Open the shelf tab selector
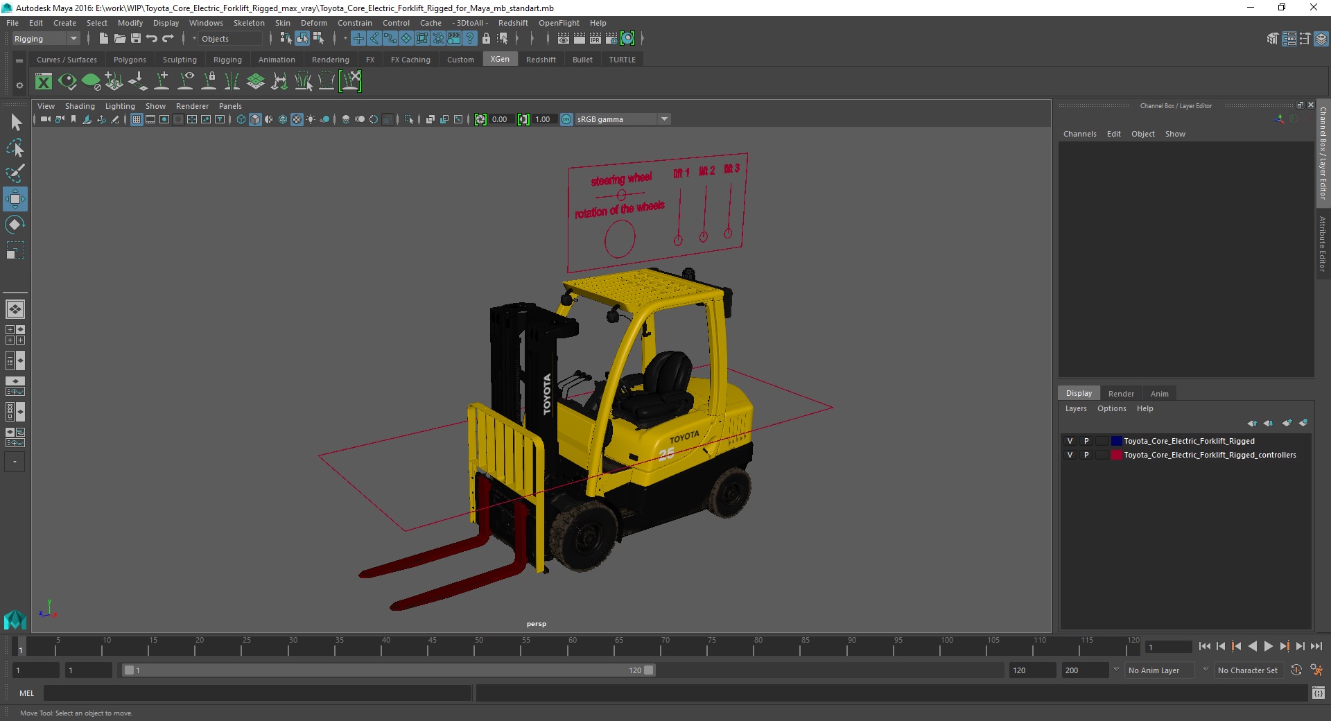Image resolution: width=1331 pixels, height=721 pixels. coord(19,61)
